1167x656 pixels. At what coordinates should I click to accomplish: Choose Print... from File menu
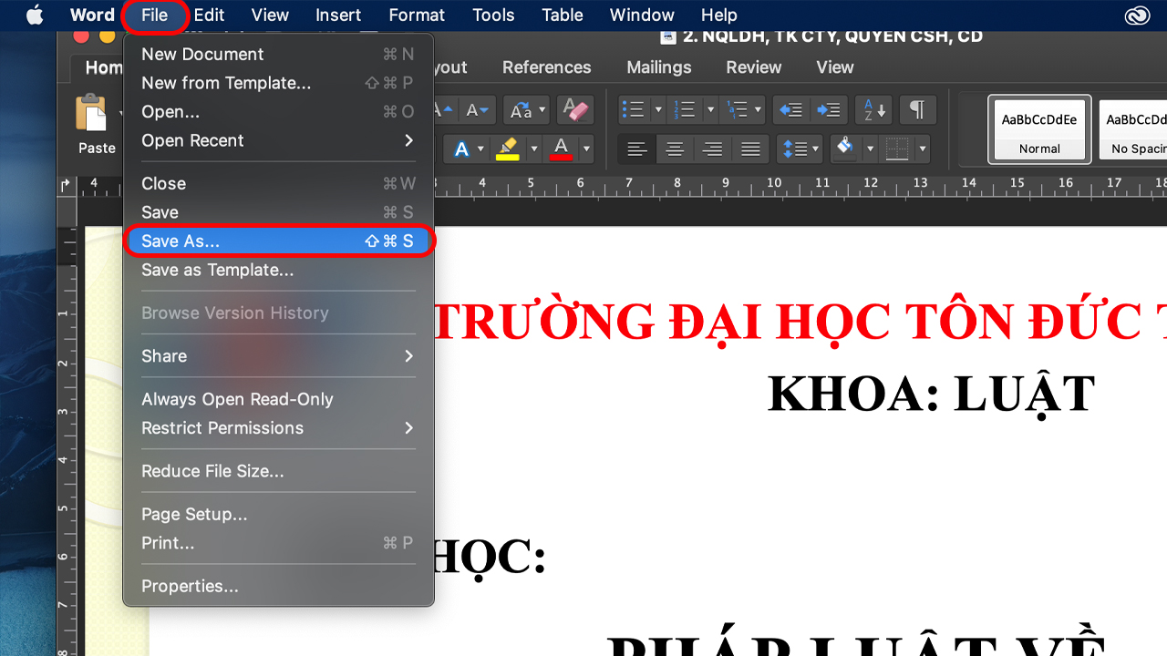(x=278, y=543)
